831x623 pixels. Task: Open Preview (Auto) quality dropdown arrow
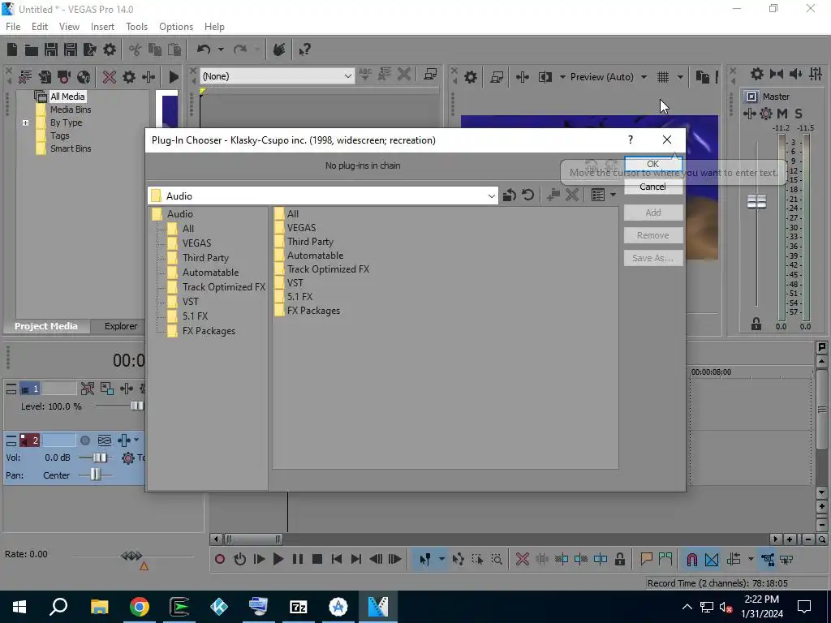click(x=644, y=77)
